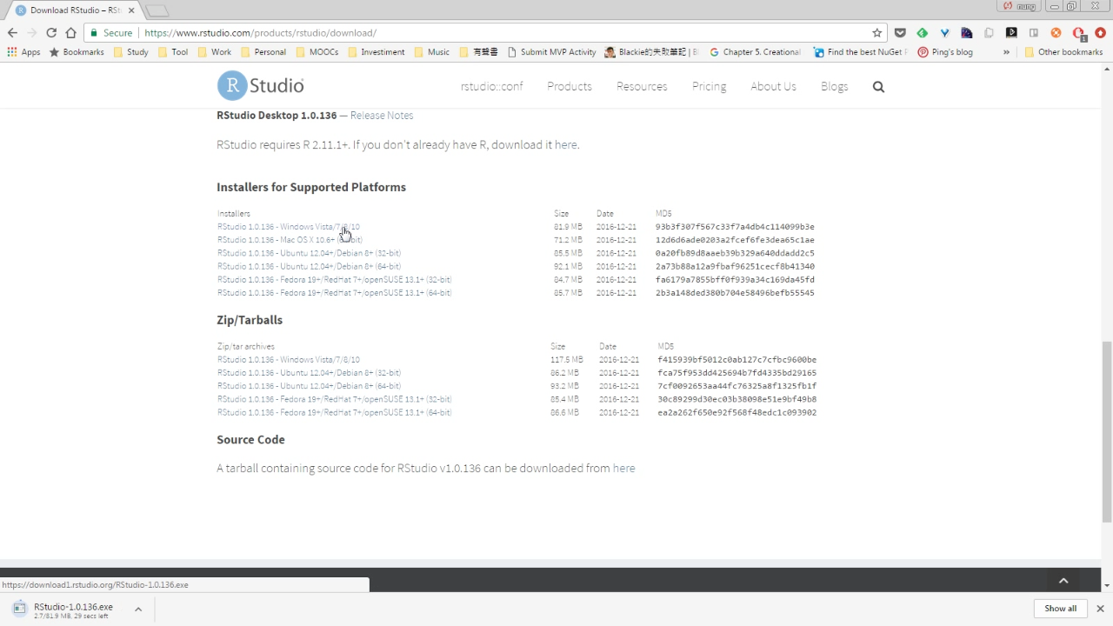Download the Mac OS X 10.6+ installer

(x=290, y=240)
